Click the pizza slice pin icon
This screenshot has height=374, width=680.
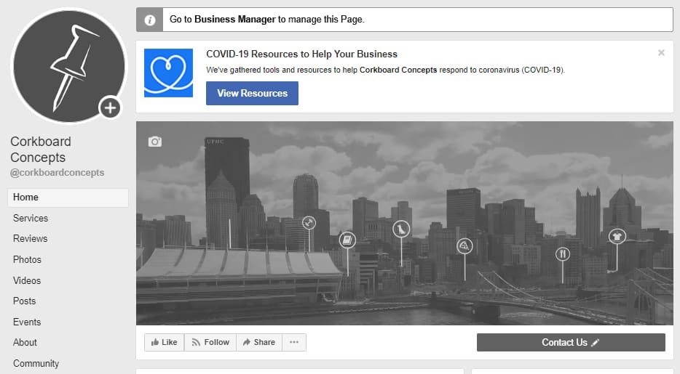click(x=464, y=246)
